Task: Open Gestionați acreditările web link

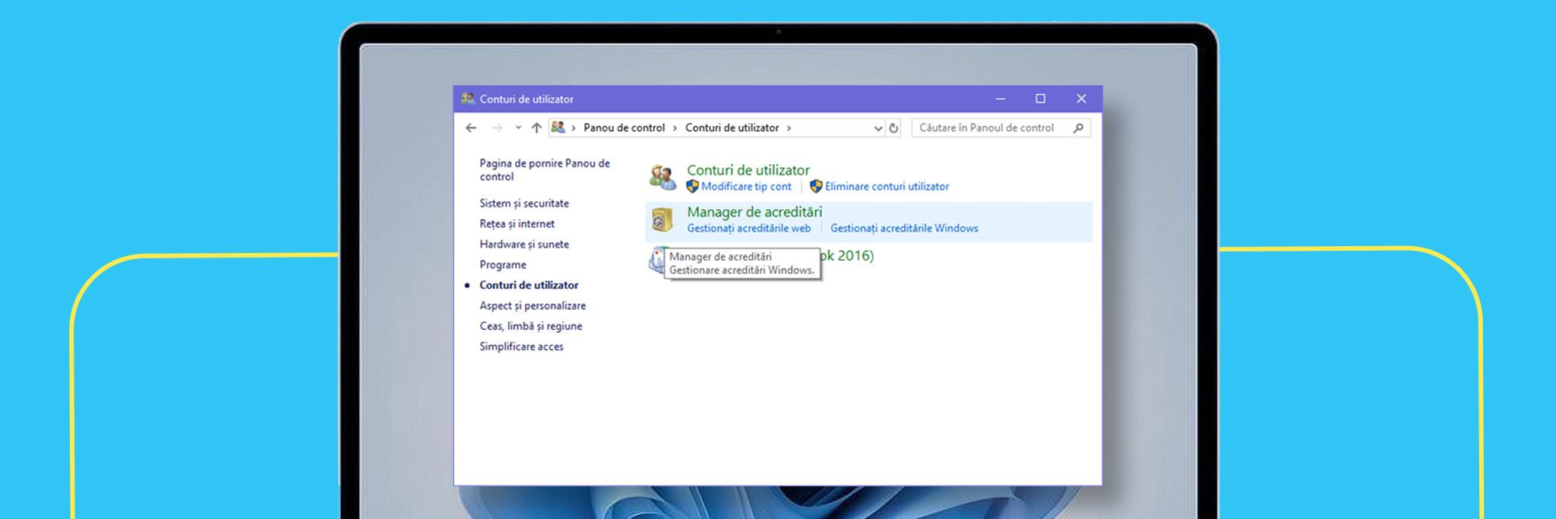Action: click(x=748, y=228)
